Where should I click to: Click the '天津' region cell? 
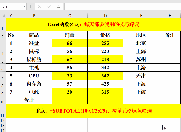(x=141, y=76)
